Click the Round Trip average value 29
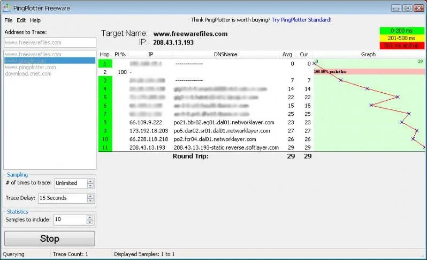 291,156
